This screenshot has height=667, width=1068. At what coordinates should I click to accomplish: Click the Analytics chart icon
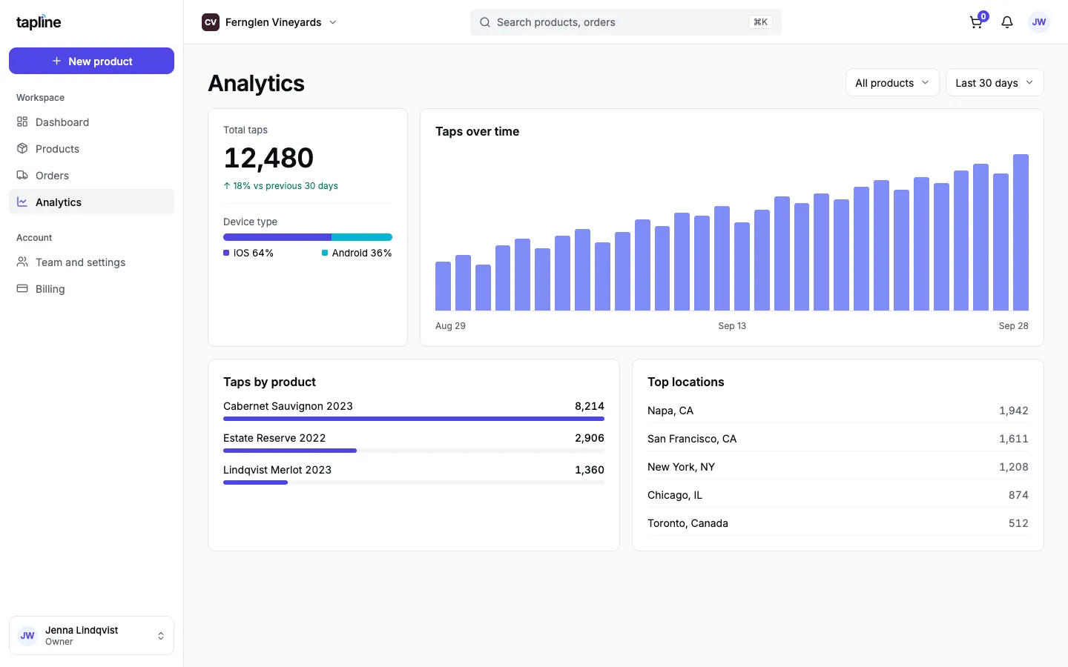pyautogui.click(x=22, y=202)
